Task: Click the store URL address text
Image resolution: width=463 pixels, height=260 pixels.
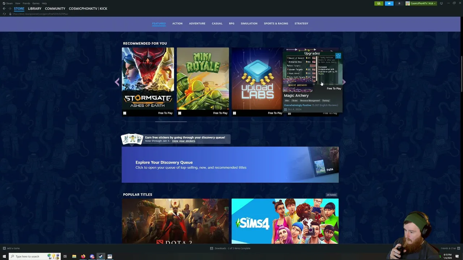Action: [x=40, y=14]
